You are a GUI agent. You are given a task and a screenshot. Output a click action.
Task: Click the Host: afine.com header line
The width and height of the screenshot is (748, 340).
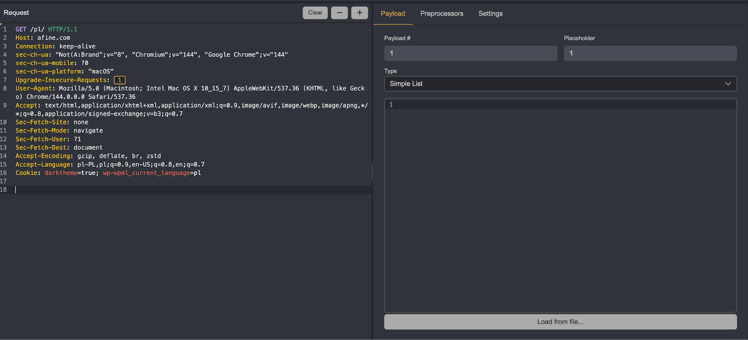pyautogui.click(x=43, y=38)
